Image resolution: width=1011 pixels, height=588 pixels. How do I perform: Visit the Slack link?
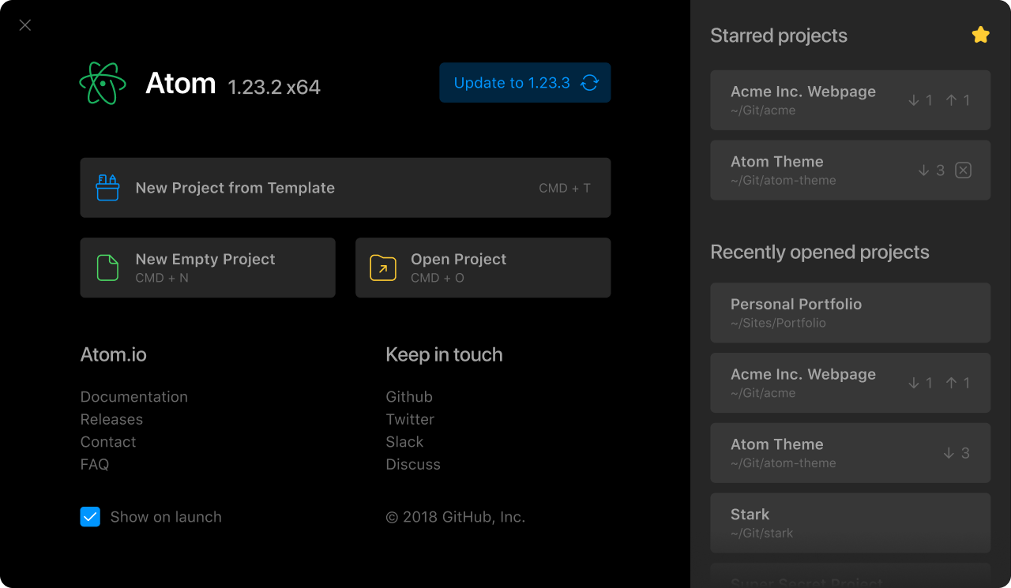pos(404,442)
